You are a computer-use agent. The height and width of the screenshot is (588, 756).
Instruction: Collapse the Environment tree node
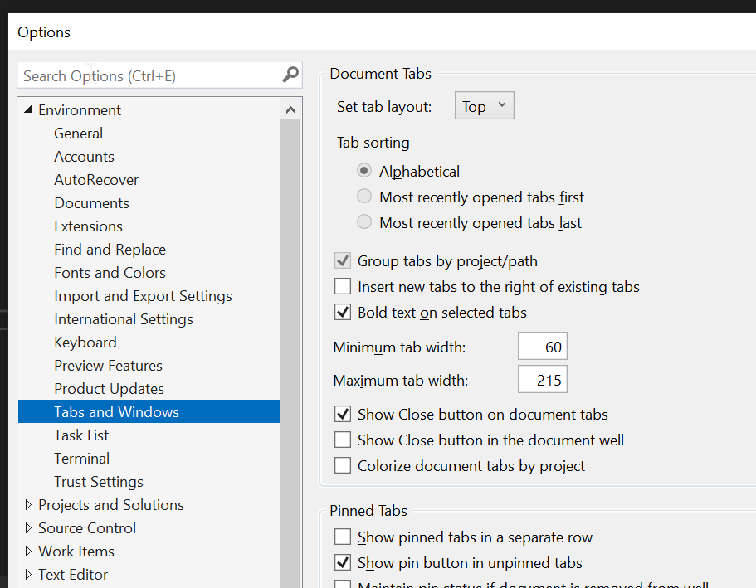point(29,110)
